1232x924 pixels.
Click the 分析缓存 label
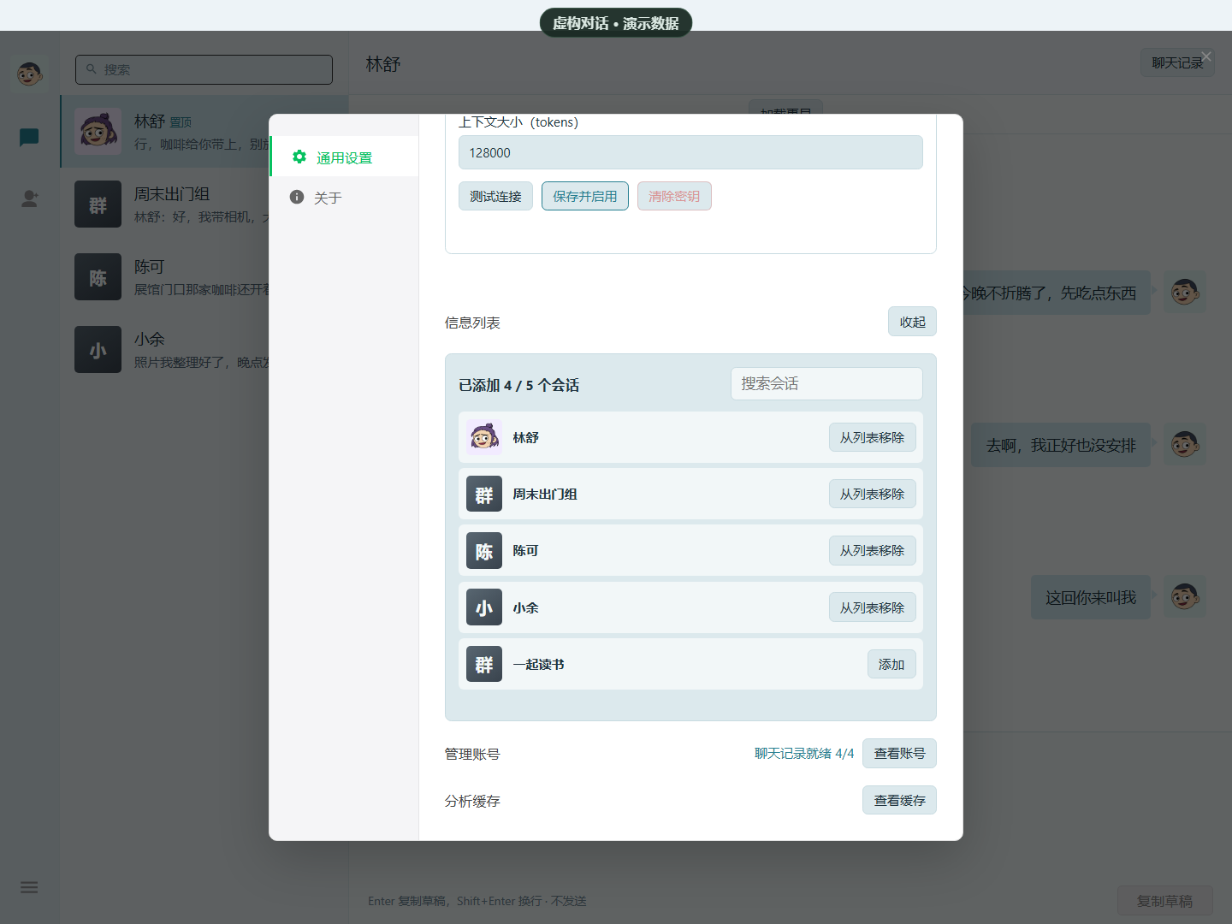click(x=472, y=801)
